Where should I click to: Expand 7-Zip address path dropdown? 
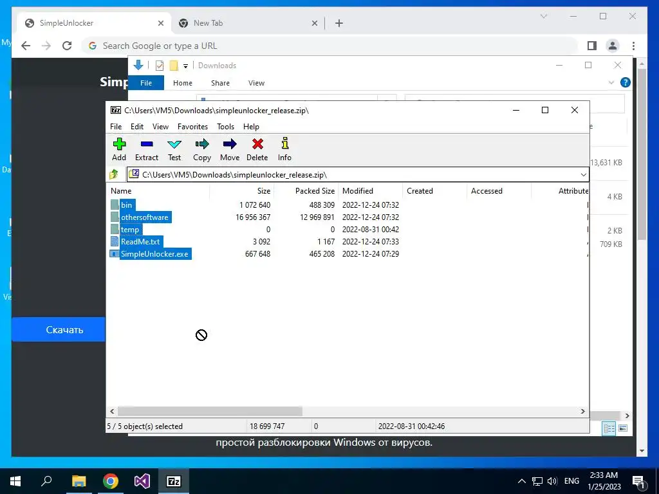coord(583,174)
